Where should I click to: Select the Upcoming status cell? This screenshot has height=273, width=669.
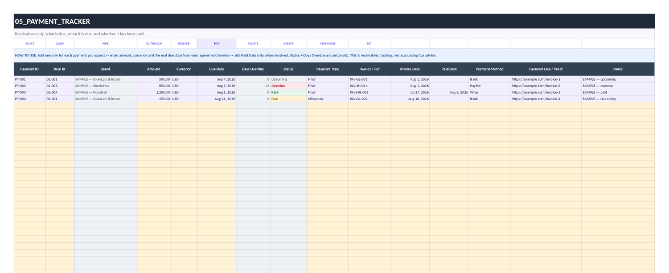click(x=289, y=79)
